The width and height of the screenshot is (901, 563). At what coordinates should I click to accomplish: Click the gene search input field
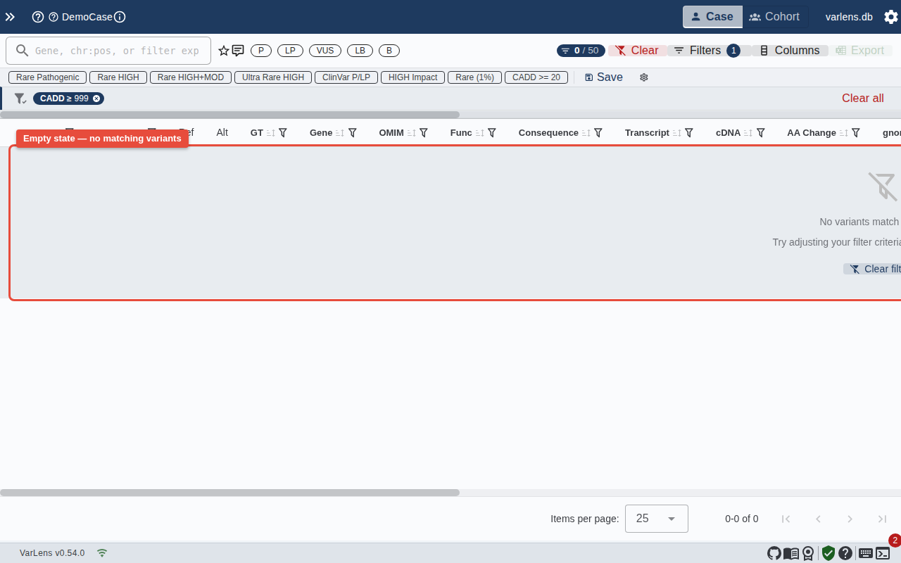116,51
